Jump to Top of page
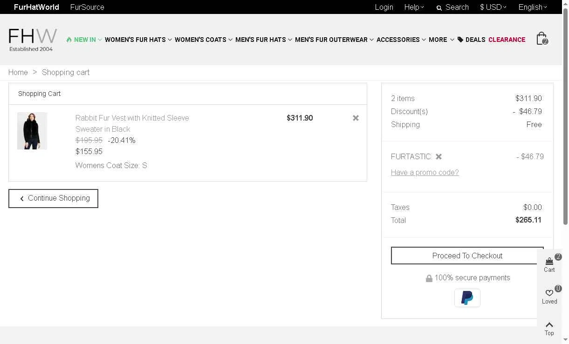The image size is (569, 344). click(x=549, y=328)
